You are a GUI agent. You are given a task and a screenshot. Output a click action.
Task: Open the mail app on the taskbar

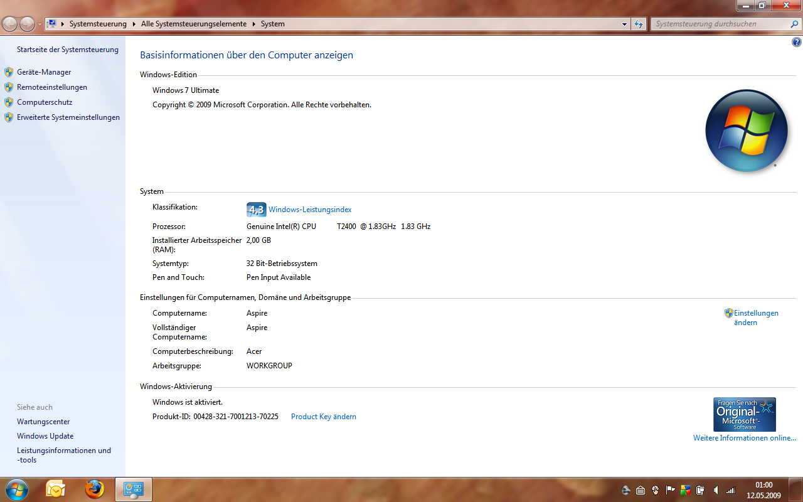55,489
